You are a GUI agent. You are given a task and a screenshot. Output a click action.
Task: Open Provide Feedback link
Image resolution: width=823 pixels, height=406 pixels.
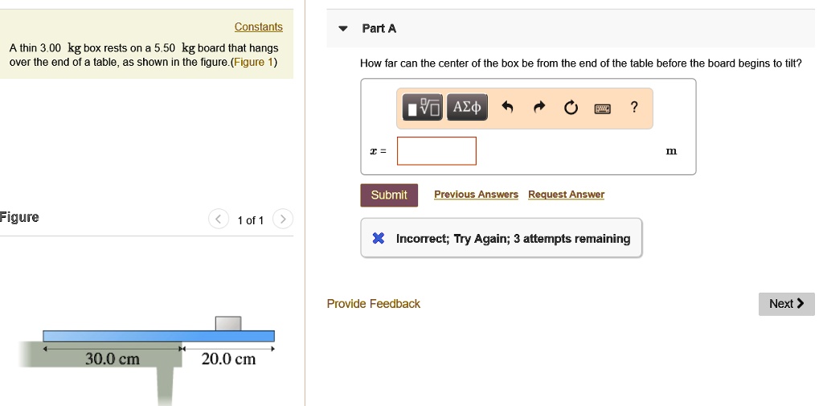click(x=373, y=304)
